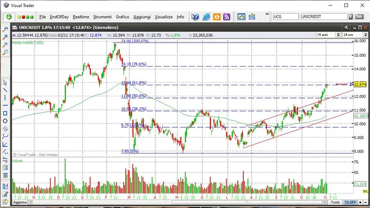Click the Aggiorna button
The height and width of the screenshot is (208, 370).
[x=20, y=202]
